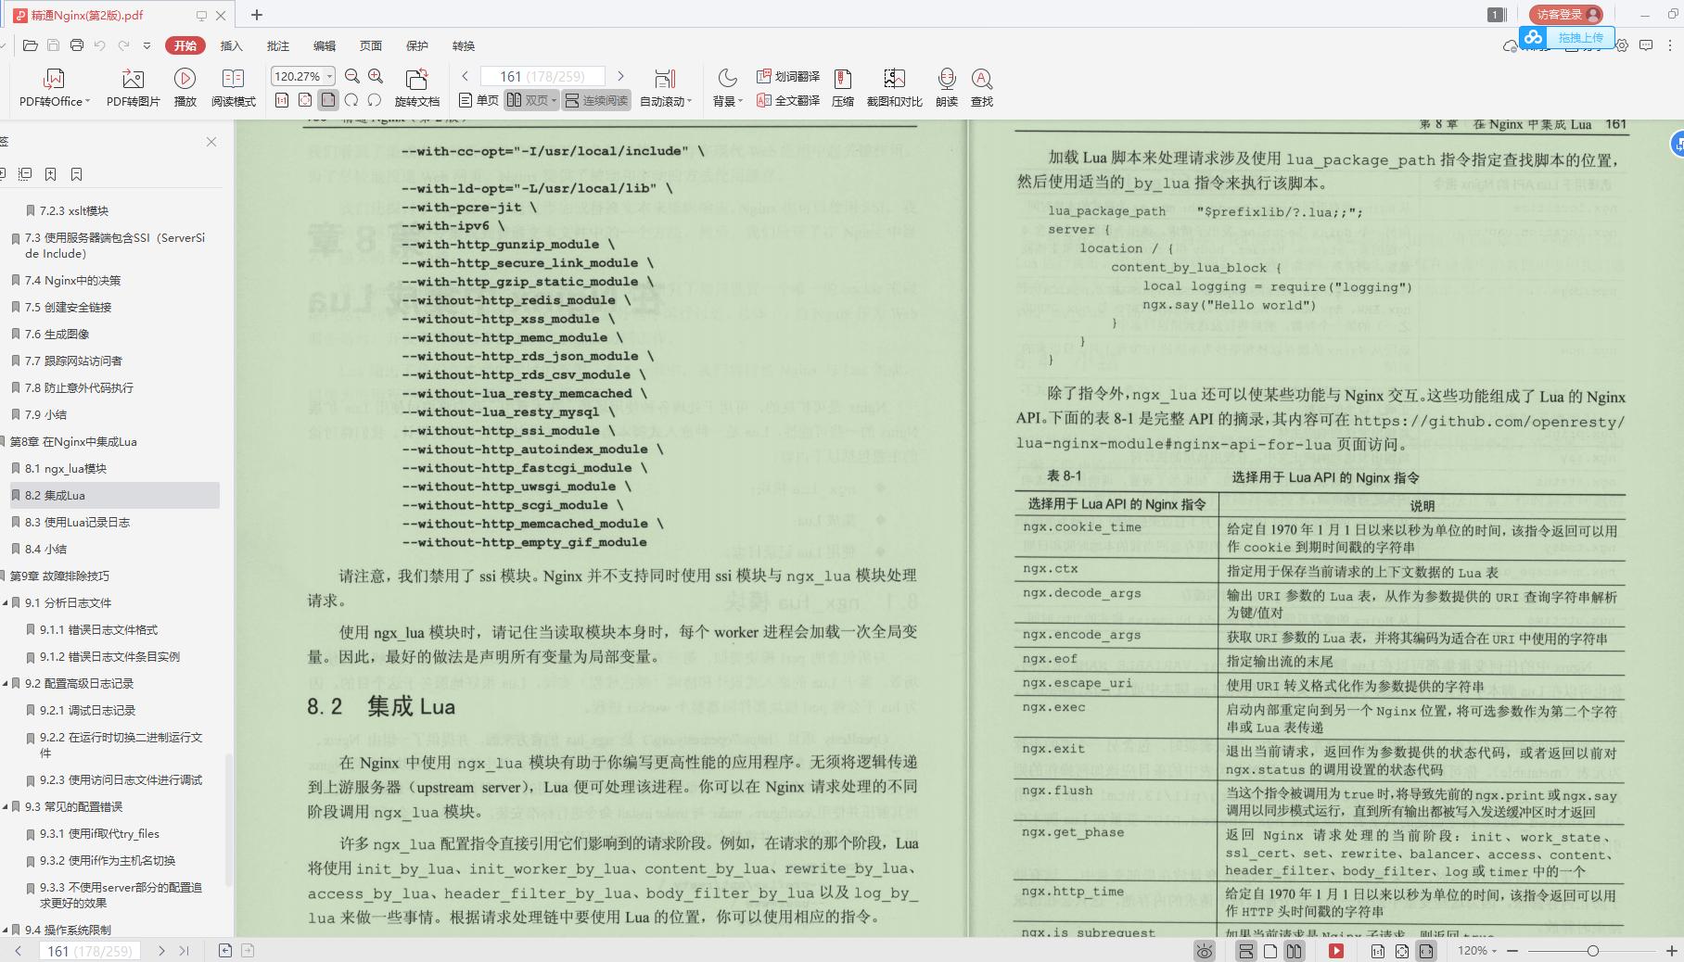Image resolution: width=1684 pixels, height=962 pixels.
Task: Open the 查找 search tool
Action: tap(982, 88)
